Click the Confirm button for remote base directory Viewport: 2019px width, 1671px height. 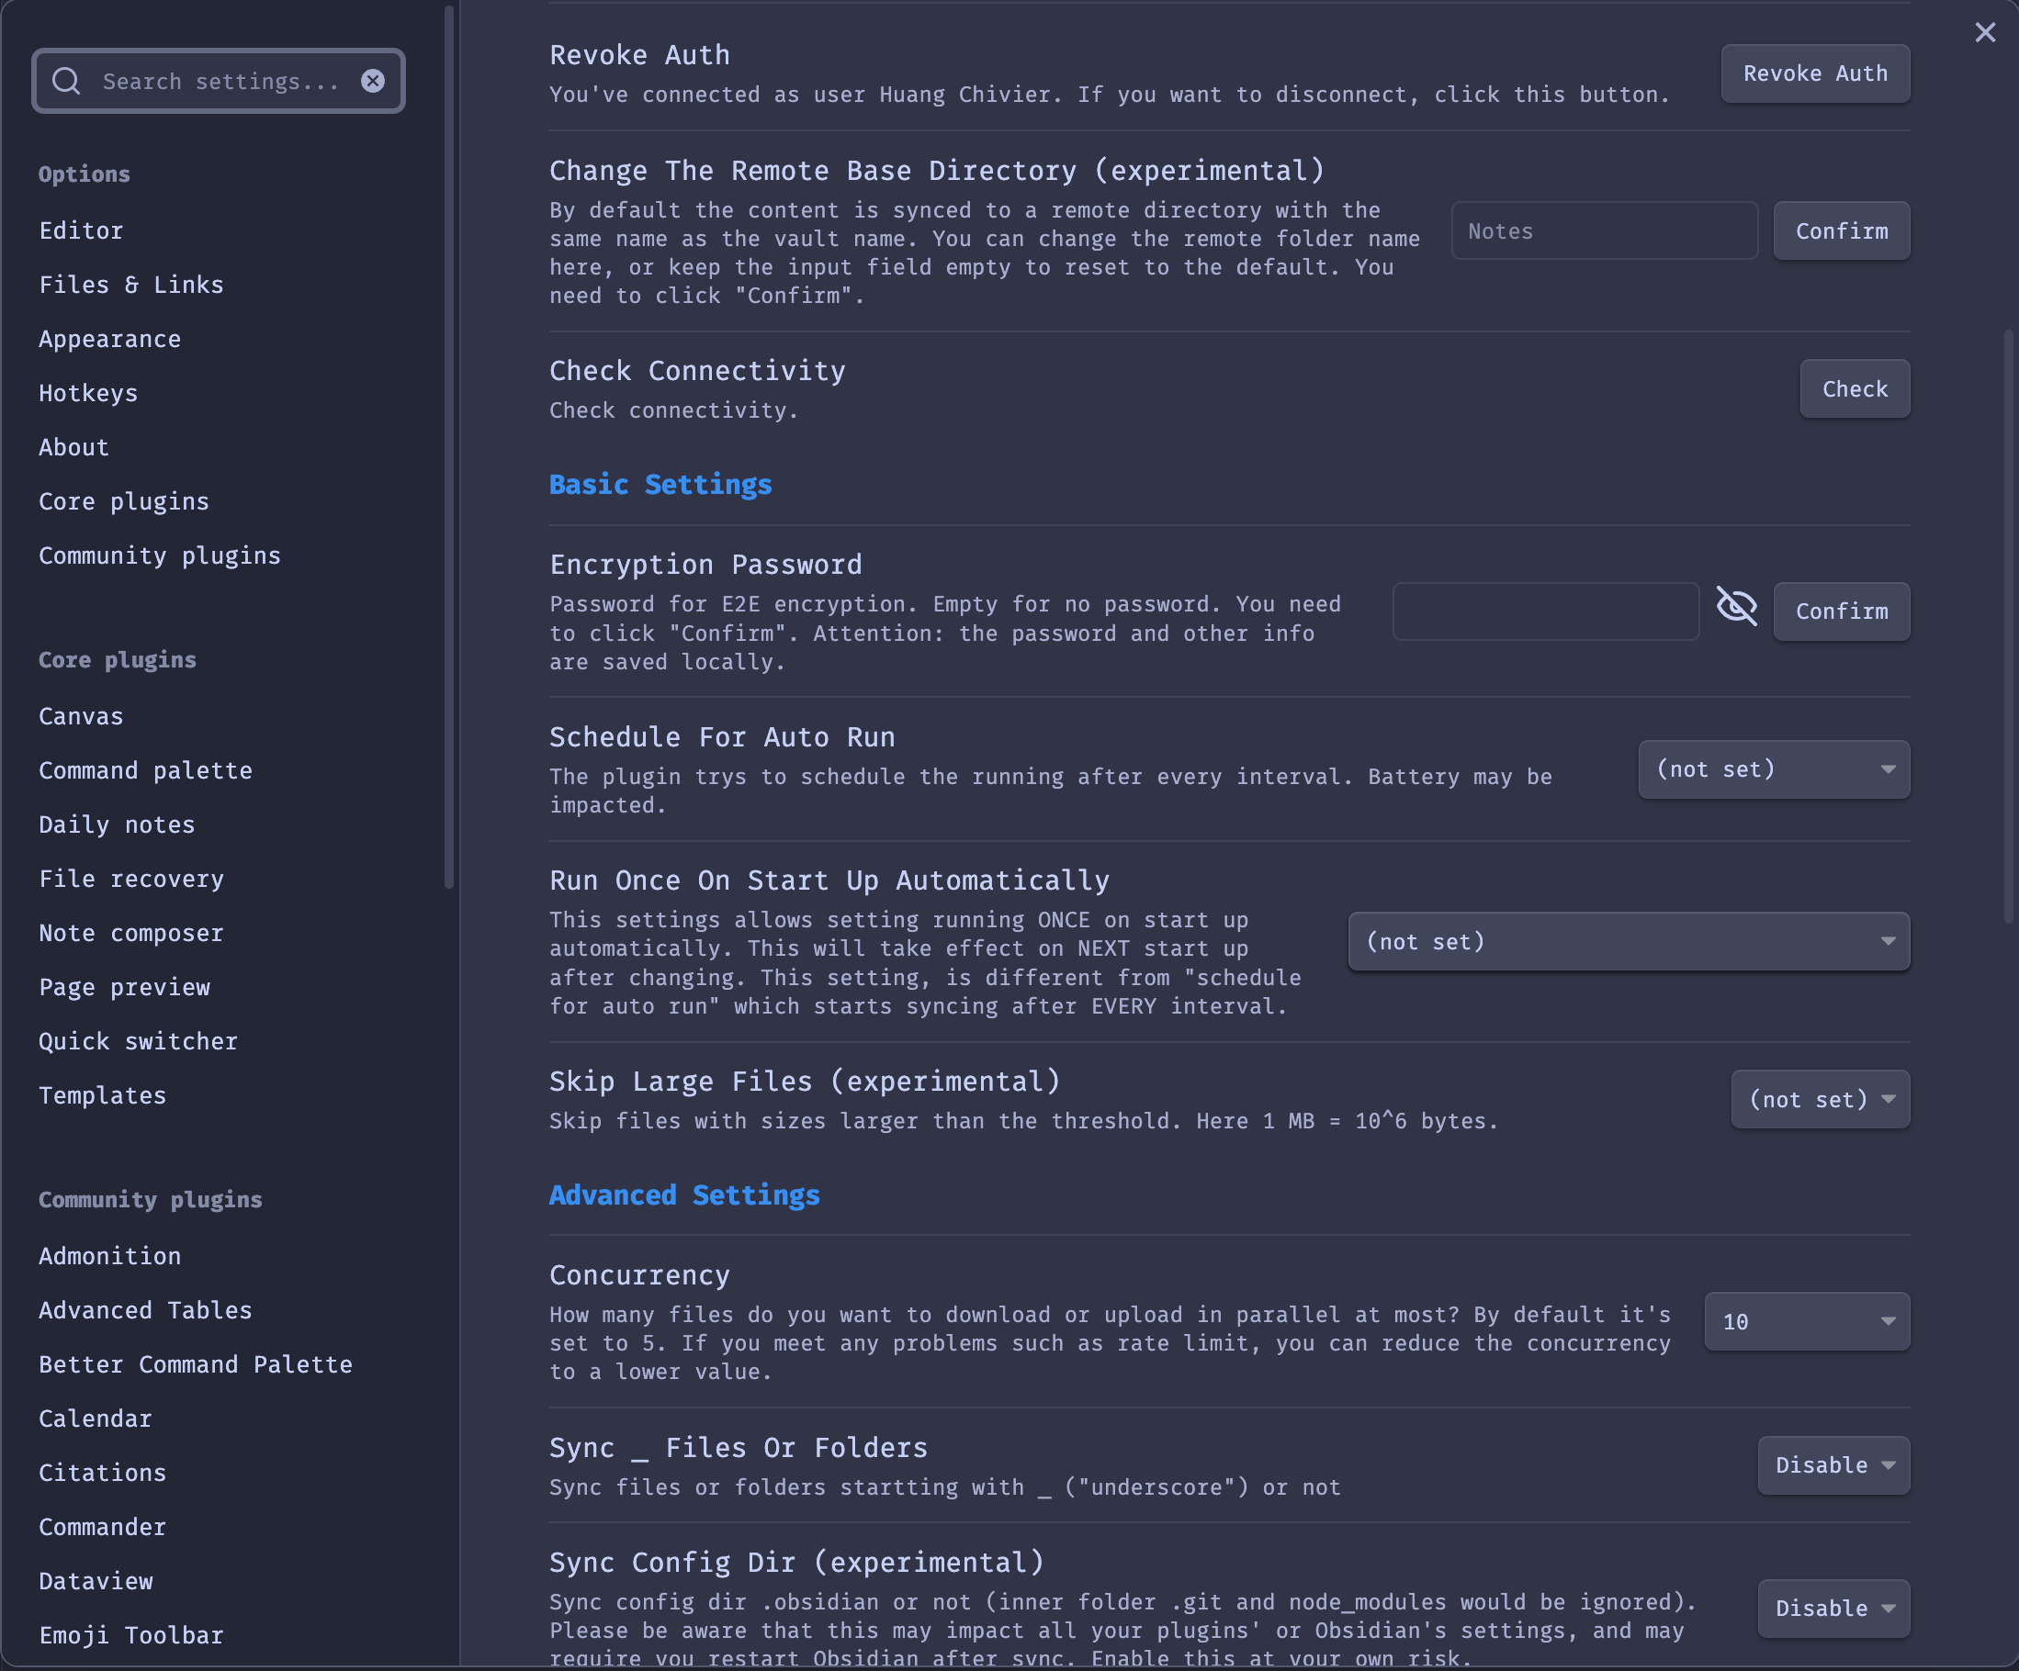1840,230
